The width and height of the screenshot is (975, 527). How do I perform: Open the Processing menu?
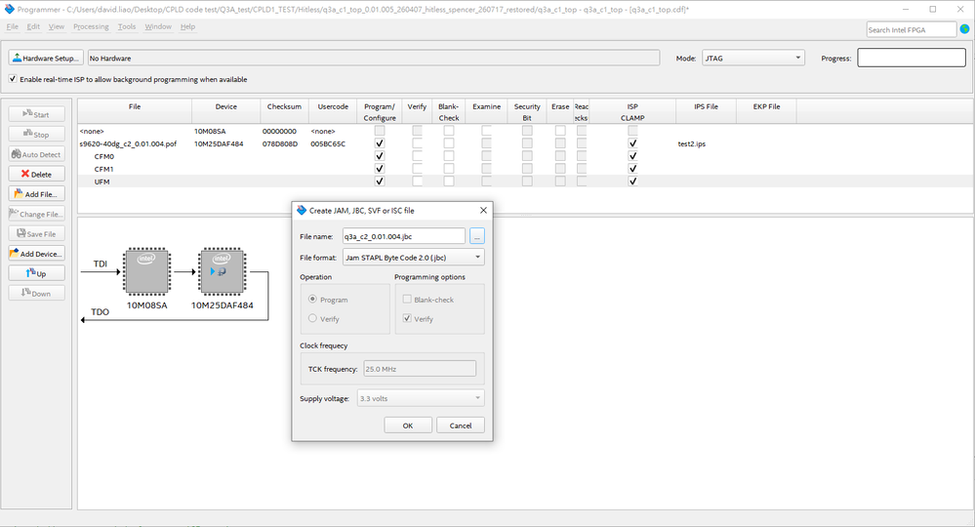(91, 26)
